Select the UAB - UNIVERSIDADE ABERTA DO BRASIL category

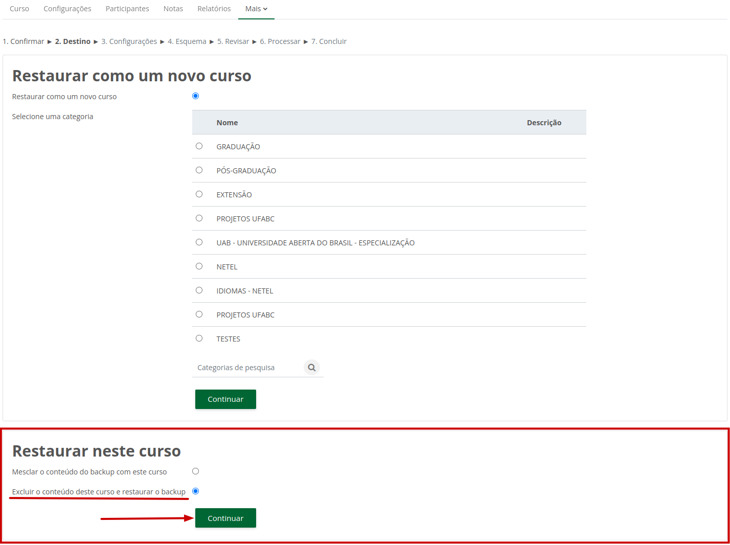pos(199,242)
